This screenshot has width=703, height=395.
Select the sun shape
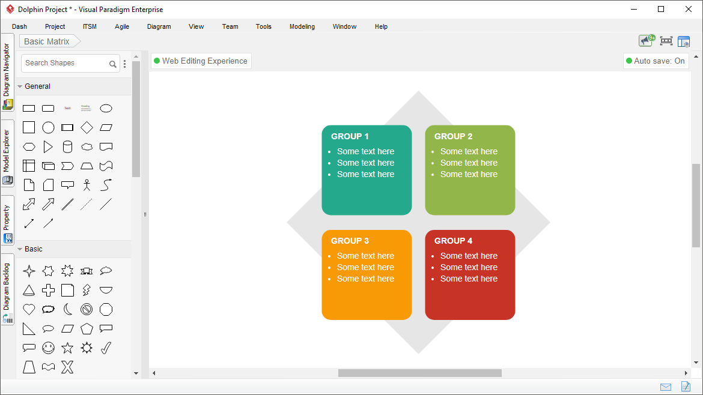click(x=87, y=348)
